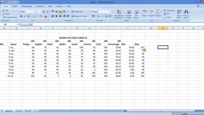Switch to the Insert ribbon tab
This screenshot has width=204, height=115.
pyautogui.click(x=15, y=6)
